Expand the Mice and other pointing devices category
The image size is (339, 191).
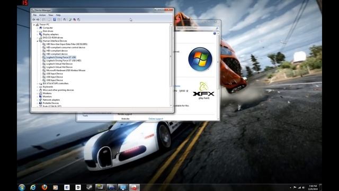click(37, 90)
